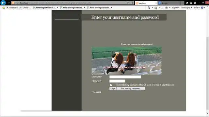209x117 pixels.
Task: Switch to the localhost tab
Action: pos(146,3)
